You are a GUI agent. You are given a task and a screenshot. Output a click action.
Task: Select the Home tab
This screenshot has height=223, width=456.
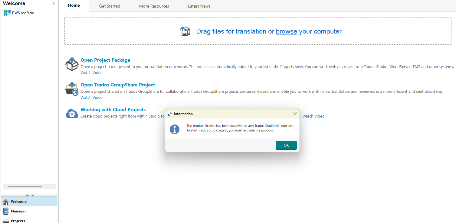74,5
